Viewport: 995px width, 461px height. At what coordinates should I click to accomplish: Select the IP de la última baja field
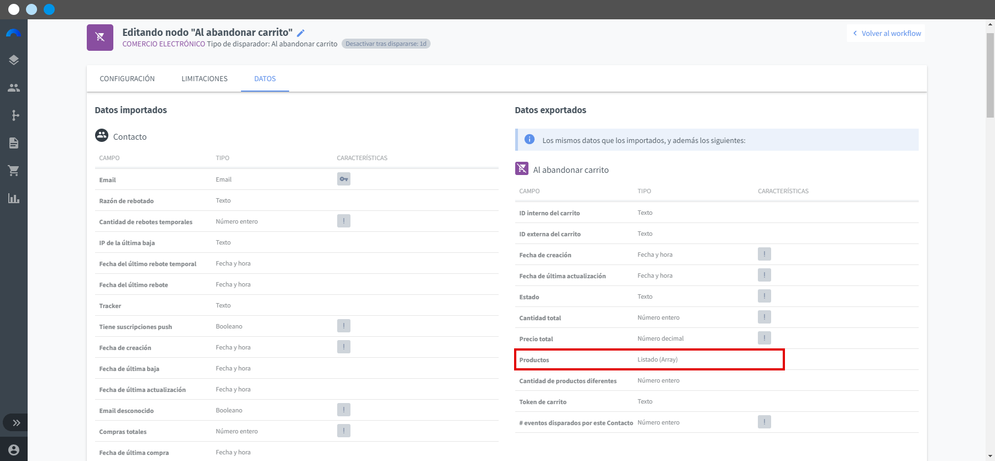[127, 243]
